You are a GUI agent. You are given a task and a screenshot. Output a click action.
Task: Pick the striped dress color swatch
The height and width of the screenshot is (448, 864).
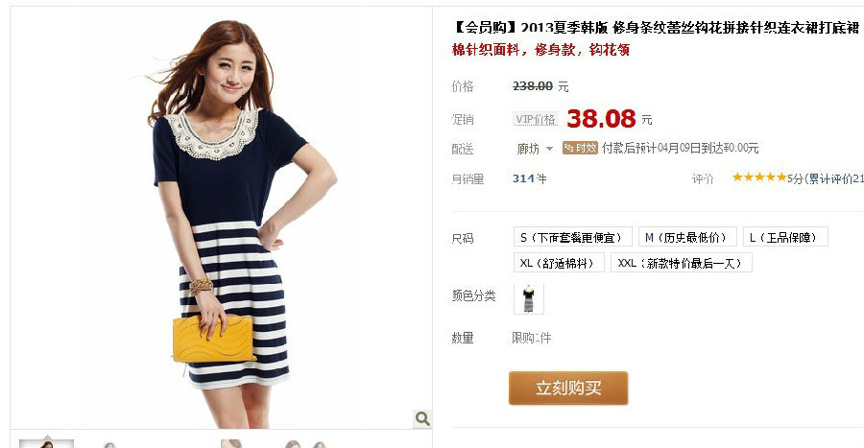click(x=528, y=299)
